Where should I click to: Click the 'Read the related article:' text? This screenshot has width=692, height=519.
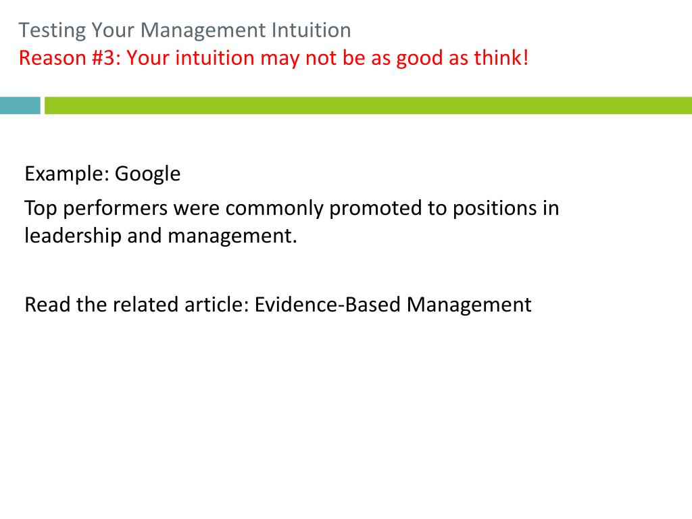tap(137, 305)
